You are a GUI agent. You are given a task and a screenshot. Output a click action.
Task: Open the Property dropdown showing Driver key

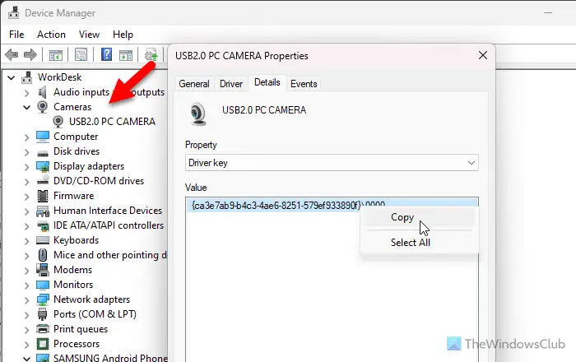(x=332, y=163)
